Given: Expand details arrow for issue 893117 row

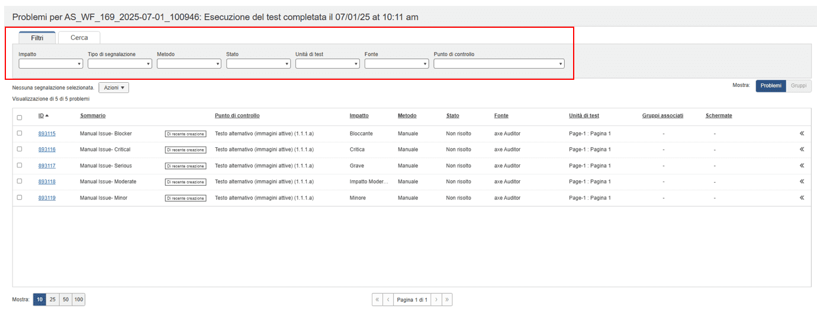Looking at the screenshot, I should [x=802, y=166].
